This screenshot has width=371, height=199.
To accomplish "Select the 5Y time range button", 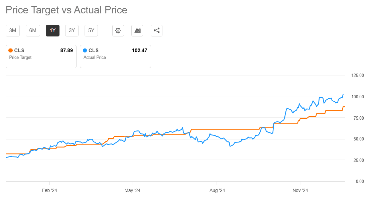I will point(91,30).
